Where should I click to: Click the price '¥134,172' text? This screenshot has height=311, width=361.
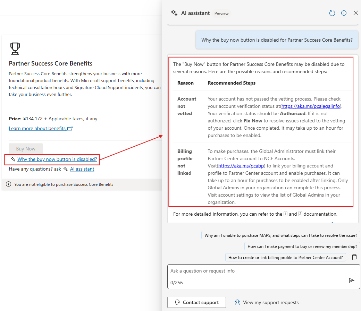point(33,119)
